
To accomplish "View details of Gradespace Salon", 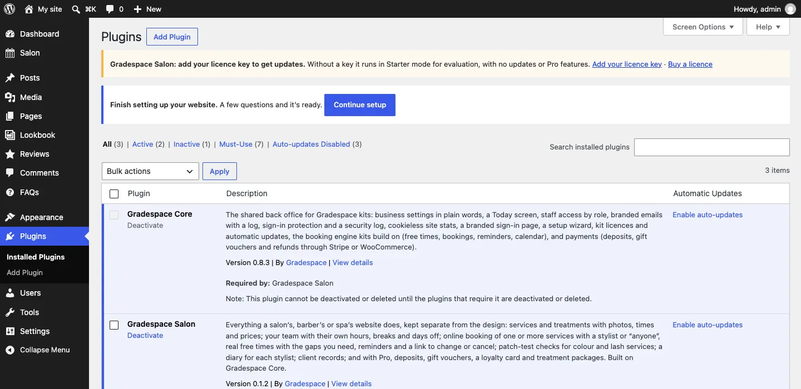I will click(352, 383).
